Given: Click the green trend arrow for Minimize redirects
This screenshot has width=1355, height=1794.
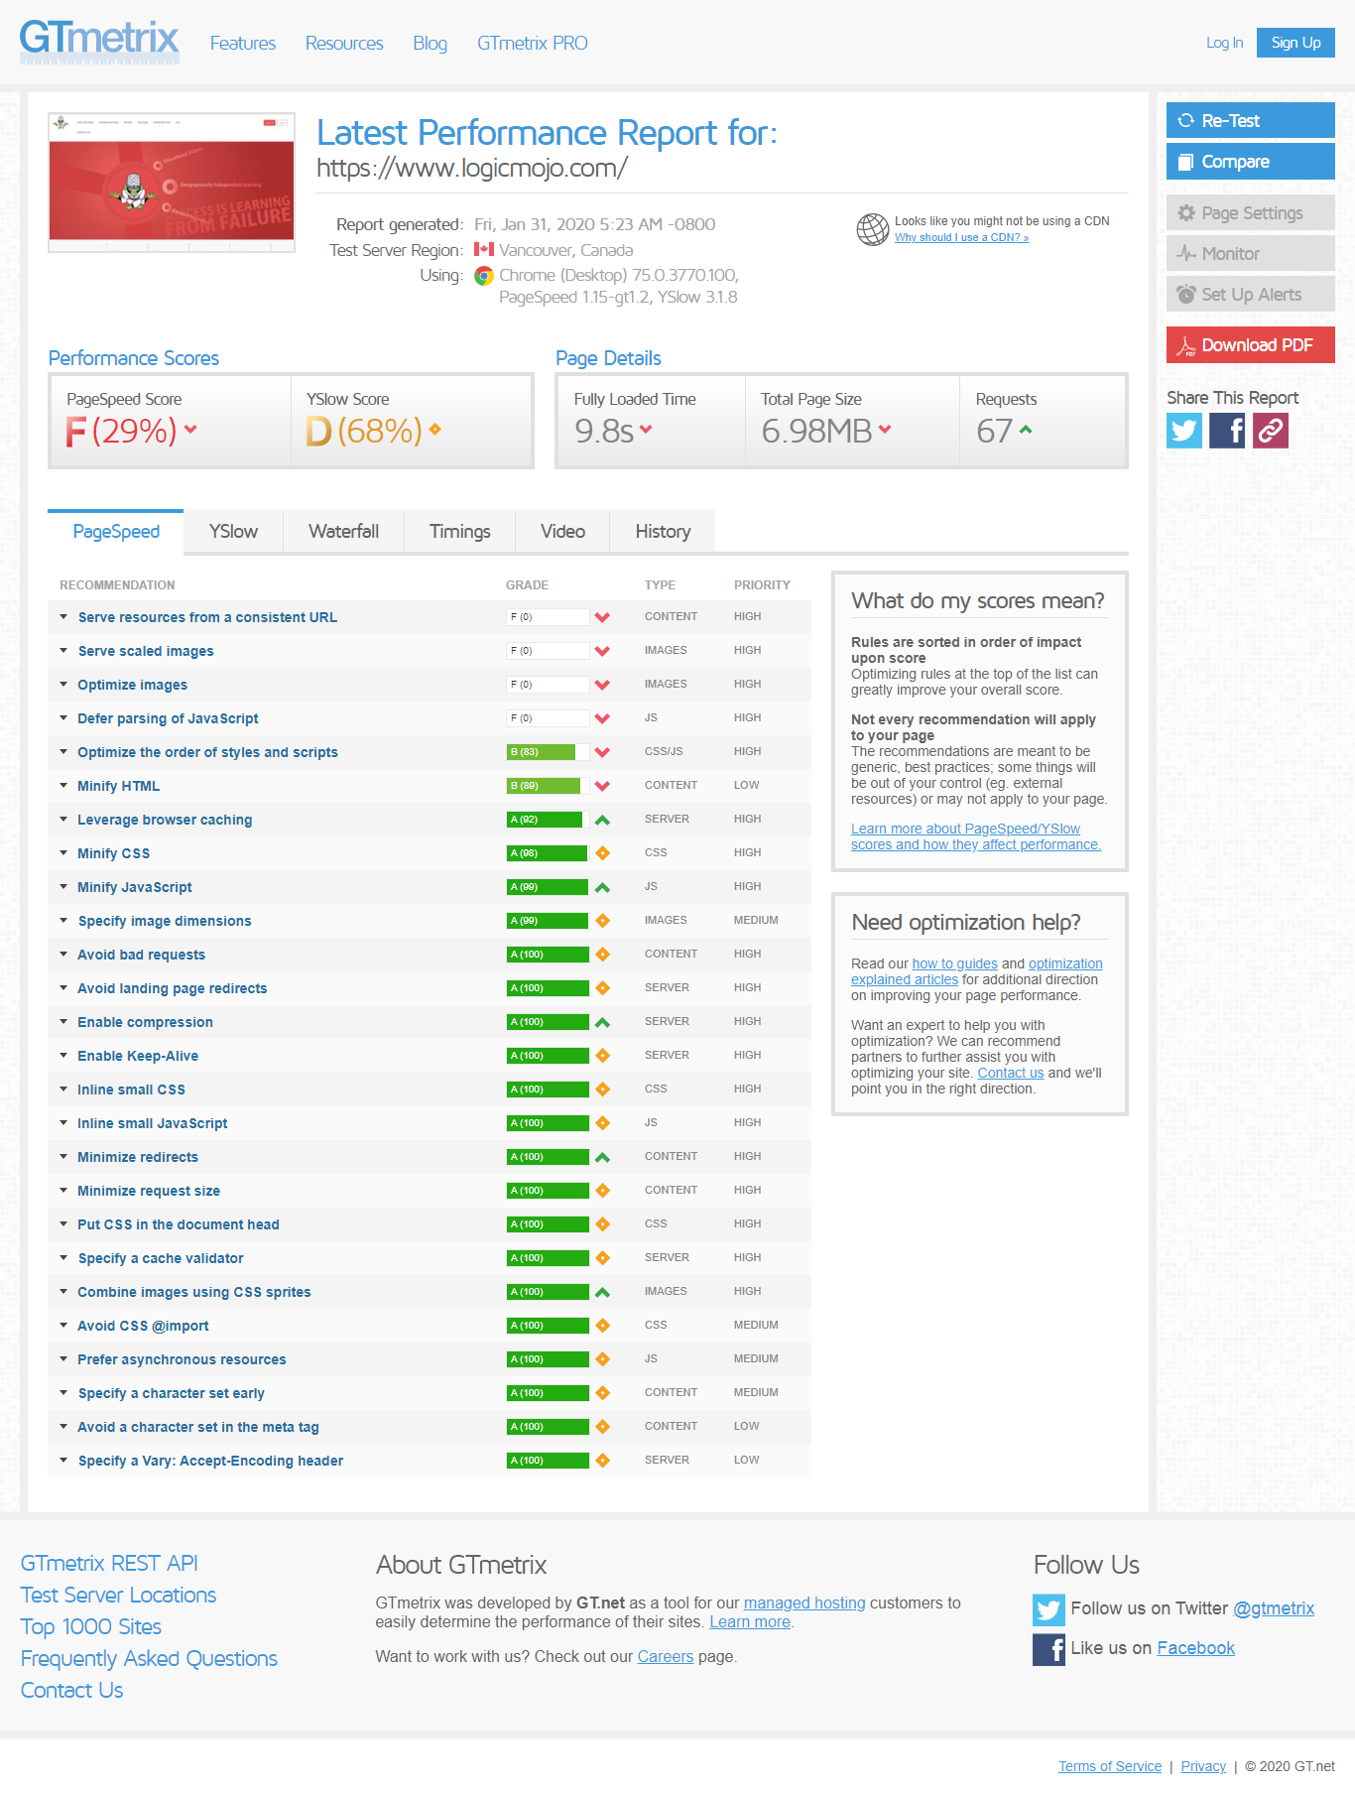Looking at the screenshot, I should pos(602,1157).
